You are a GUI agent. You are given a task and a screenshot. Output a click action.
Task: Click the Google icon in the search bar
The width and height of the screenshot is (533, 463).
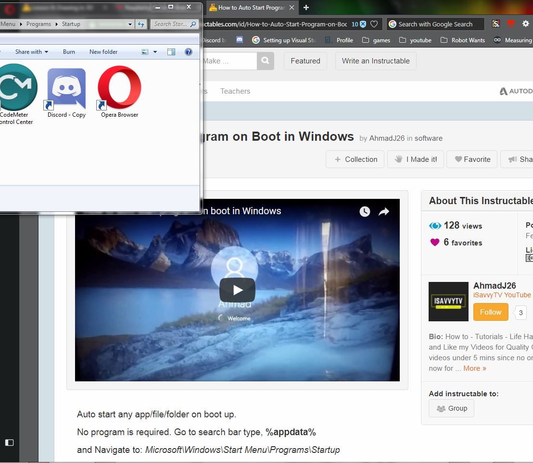(393, 24)
